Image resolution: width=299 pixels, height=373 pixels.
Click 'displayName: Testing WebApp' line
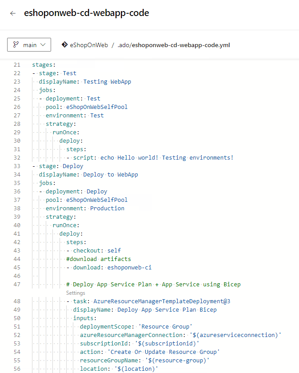pos(85,82)
